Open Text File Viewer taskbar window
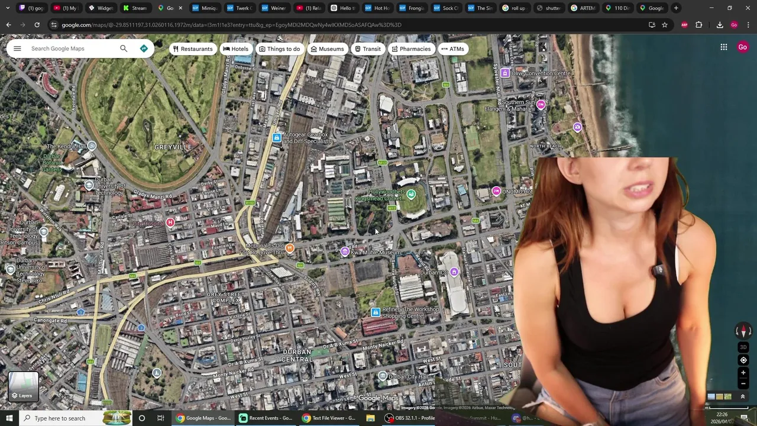Screen dimensions: 757x426 click(x=329, y=418)
